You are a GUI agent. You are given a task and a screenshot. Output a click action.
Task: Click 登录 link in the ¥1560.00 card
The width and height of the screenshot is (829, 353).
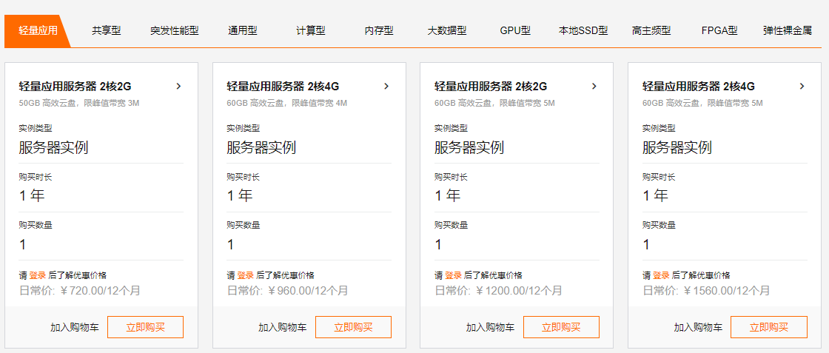click(661, 275)
